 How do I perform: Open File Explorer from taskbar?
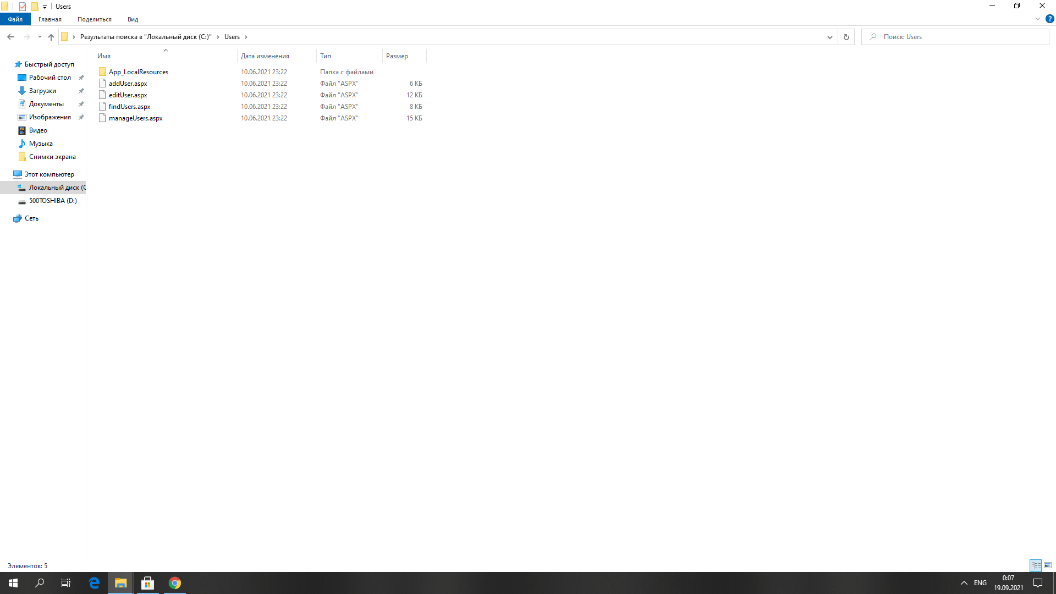pos(120,583)
